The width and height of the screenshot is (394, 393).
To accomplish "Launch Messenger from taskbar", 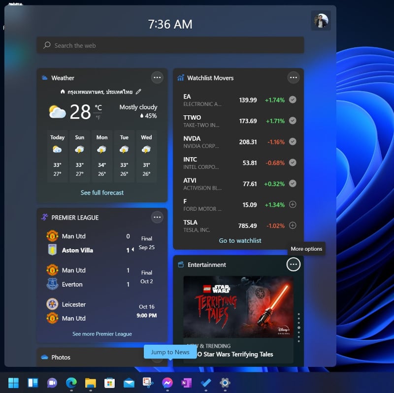I will (167, 383).
